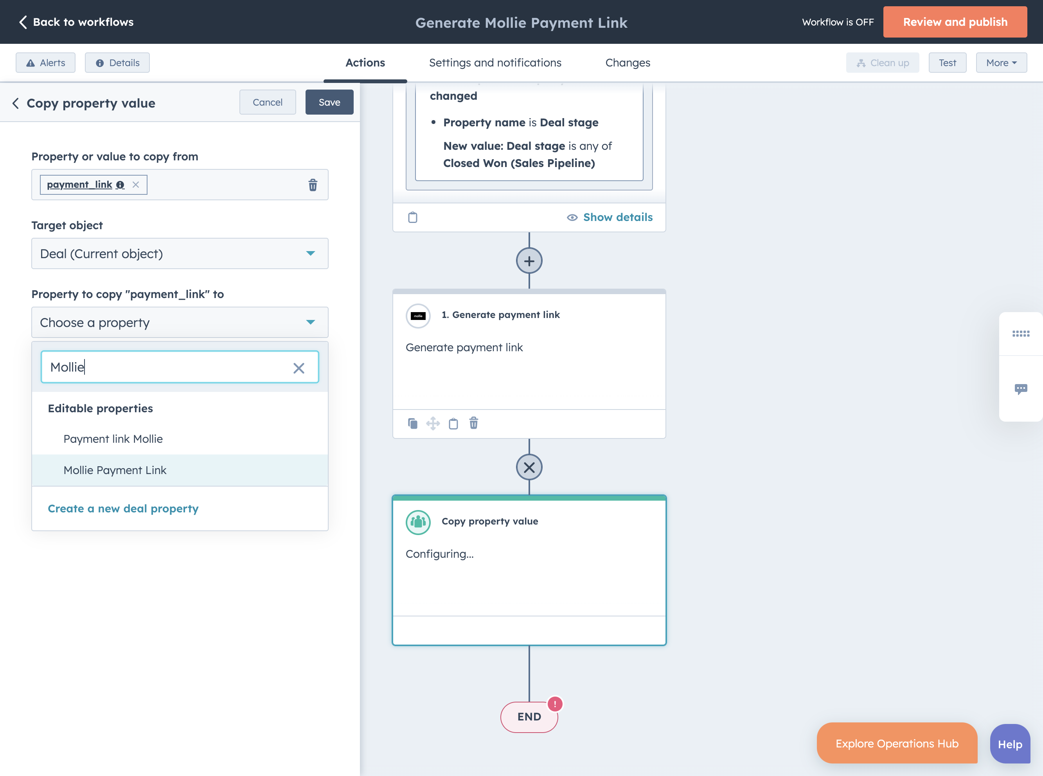Click back chevron beside Copy property value
Viewport: 1043px width, 776px height.
[16, 103]
